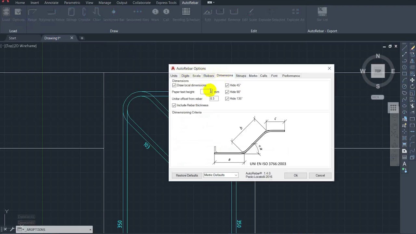Click the Call tool in the ribbon

pyautogui.click(x=166, y=15)
